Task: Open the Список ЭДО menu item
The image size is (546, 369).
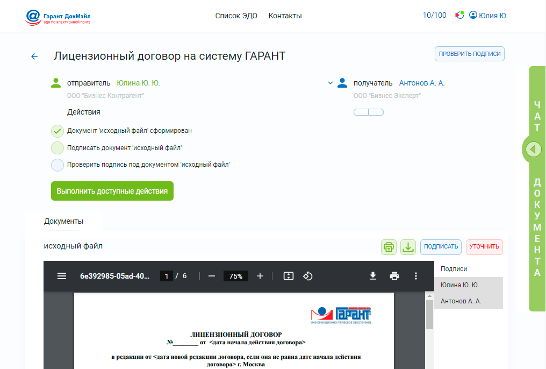Action: [236, 16]
